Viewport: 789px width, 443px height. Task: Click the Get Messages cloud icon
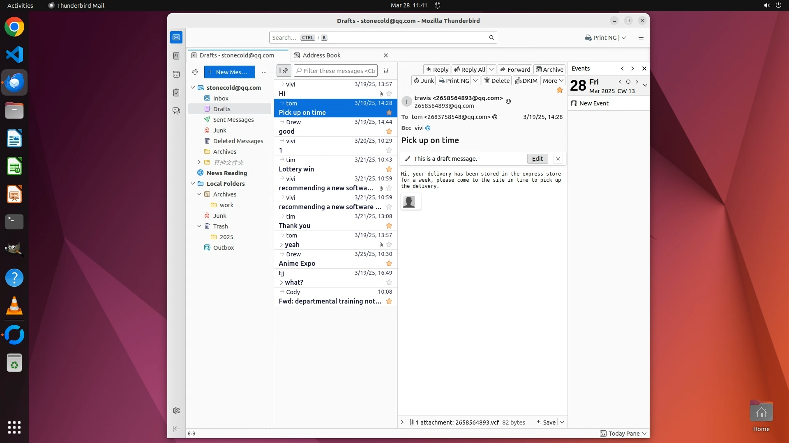click(x=195, y=72)
